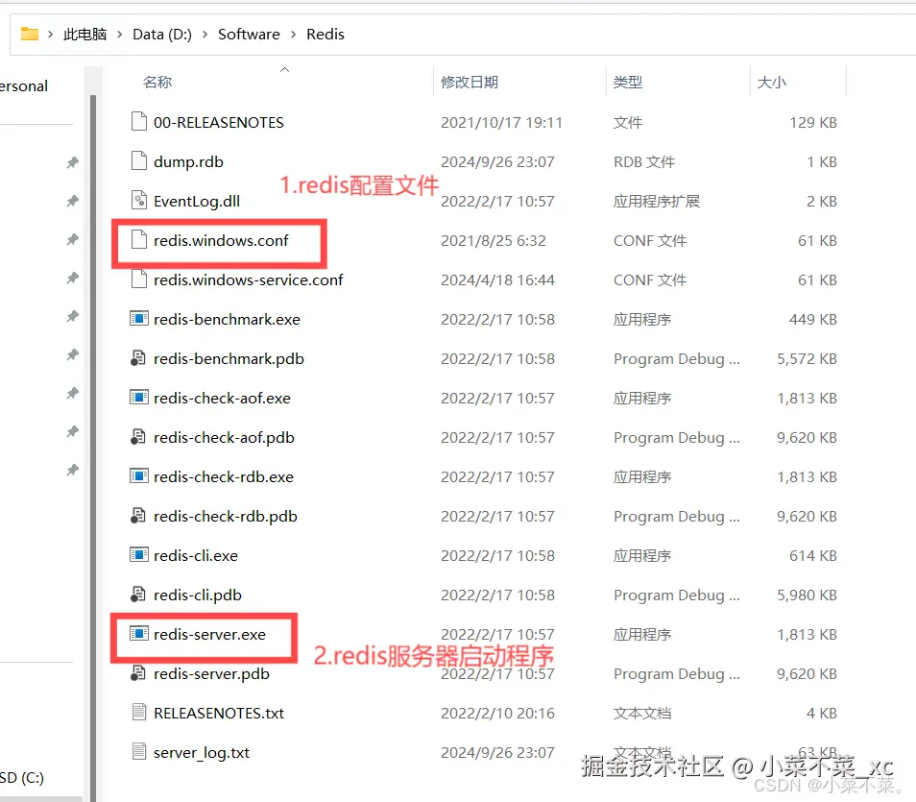Image resolution: width=916 pixels, height=802 pixels.
Task: Click the redis-check-aof.exe application icon
Action: (139, 398)
